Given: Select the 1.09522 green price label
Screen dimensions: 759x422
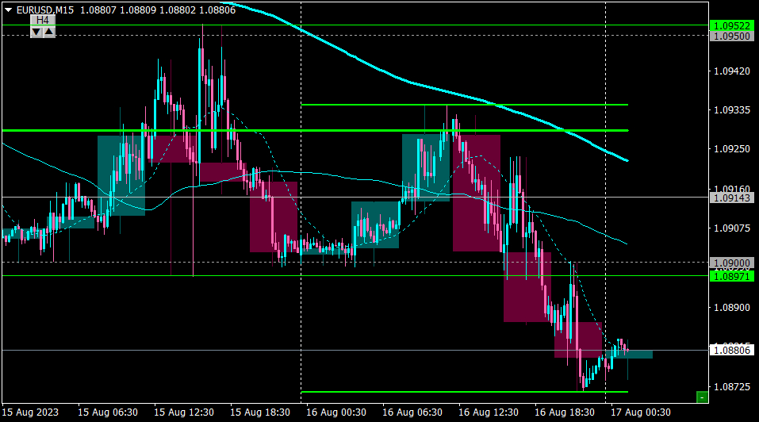Looking at the screenshot, I should 732,25.
